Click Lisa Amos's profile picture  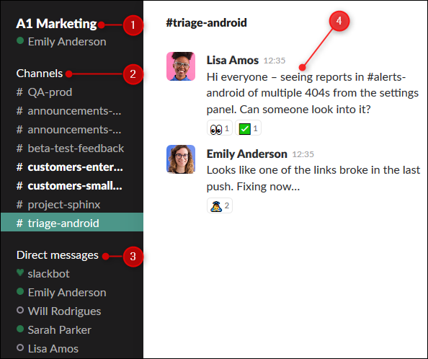(181, 66)
